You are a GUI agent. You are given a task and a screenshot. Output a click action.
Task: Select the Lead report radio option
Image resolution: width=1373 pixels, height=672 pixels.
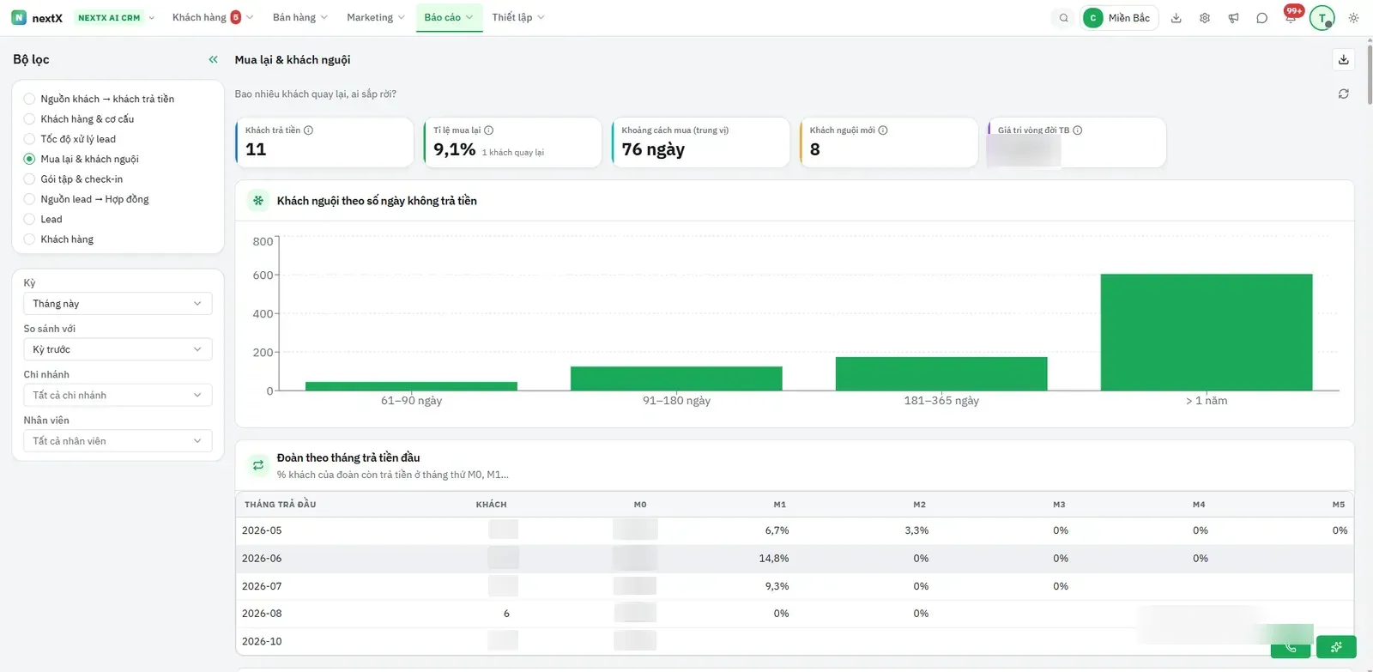point(43,219)
